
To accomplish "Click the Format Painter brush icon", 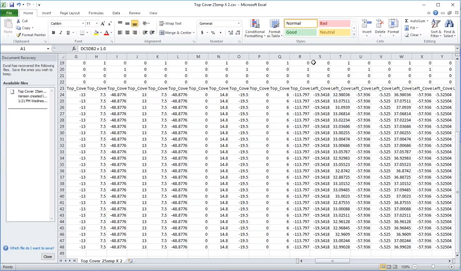I will [19, 35].
